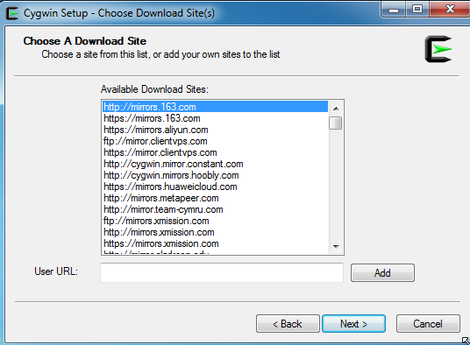This screenshot has width=470, height=345.
Task: Click the Cygwin icon in title bar
Action: (12, 13)
